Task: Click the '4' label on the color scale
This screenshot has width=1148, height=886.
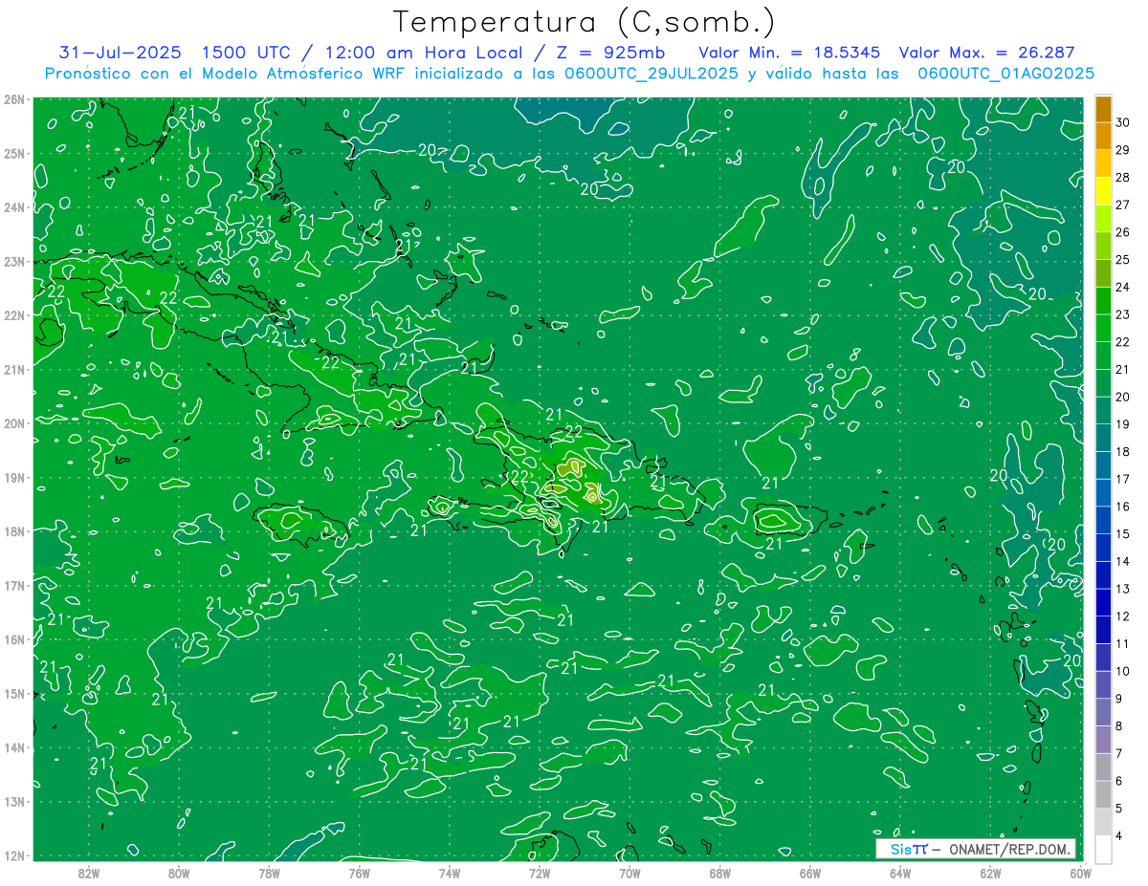Action: pyautogui.click(x=1120, y=835)
